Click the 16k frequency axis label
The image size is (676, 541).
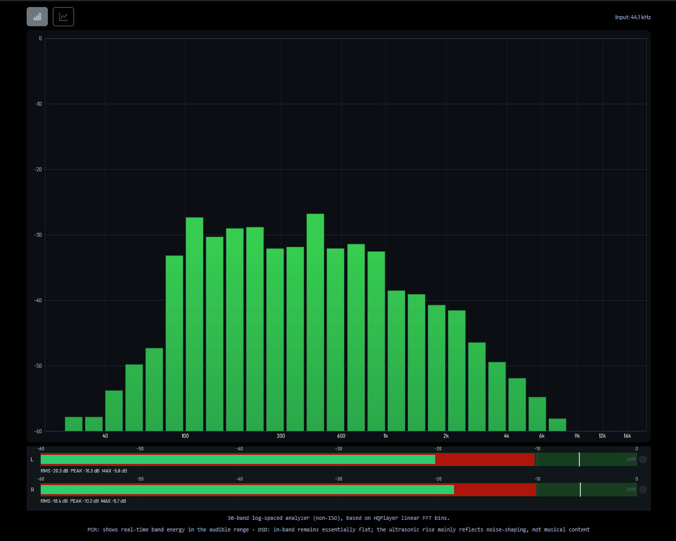point(627,436)
